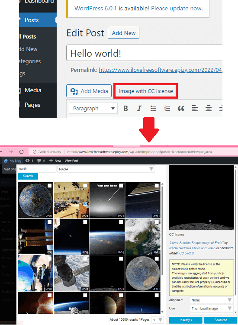Click the Add Media button
238x325 pixels.
tap(89, 91)
